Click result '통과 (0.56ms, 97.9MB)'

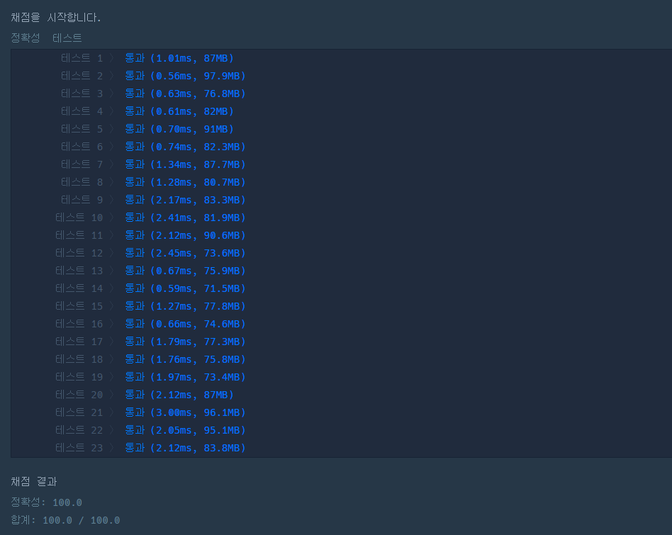point(185,76)
